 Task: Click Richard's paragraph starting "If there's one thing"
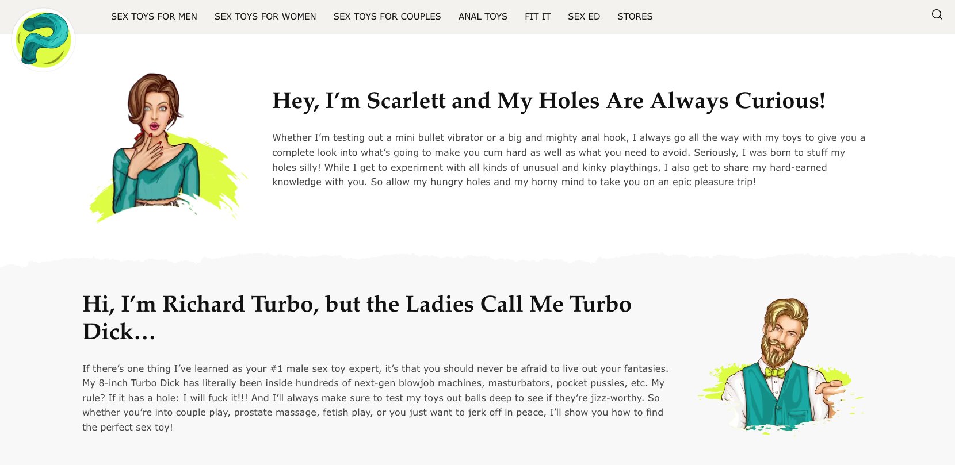(x=375, y=398)
